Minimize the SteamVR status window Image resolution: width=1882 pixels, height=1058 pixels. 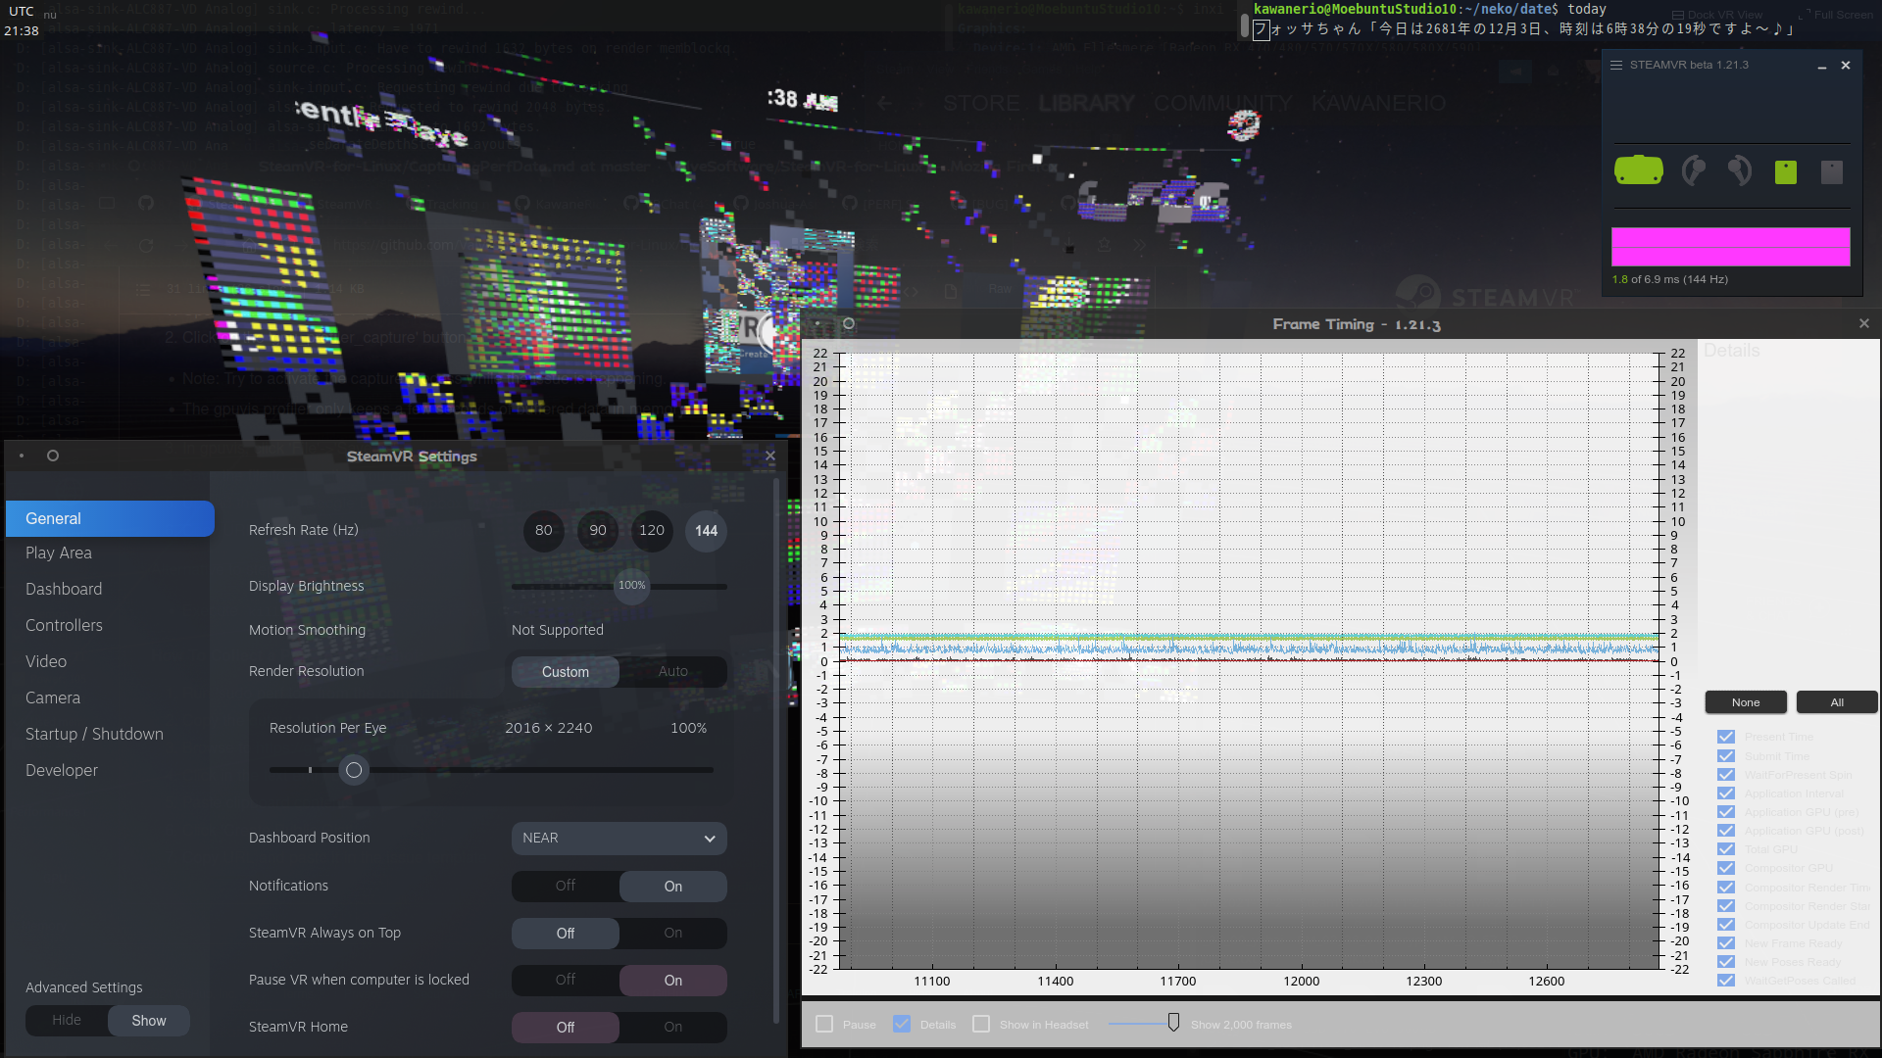tap(1821, 66)
